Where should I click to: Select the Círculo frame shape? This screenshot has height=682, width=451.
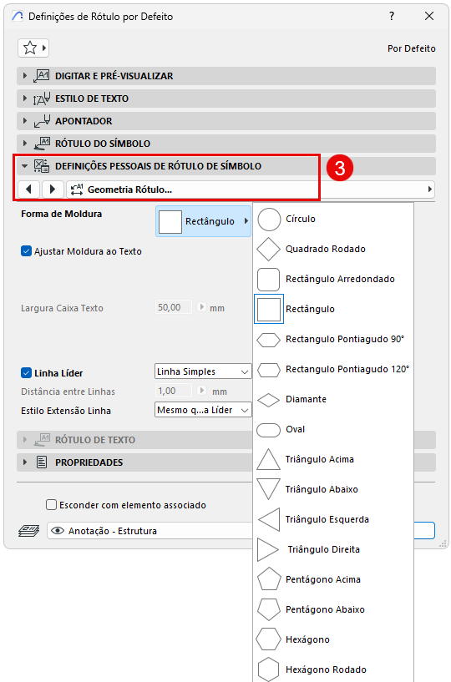point(333,219)
